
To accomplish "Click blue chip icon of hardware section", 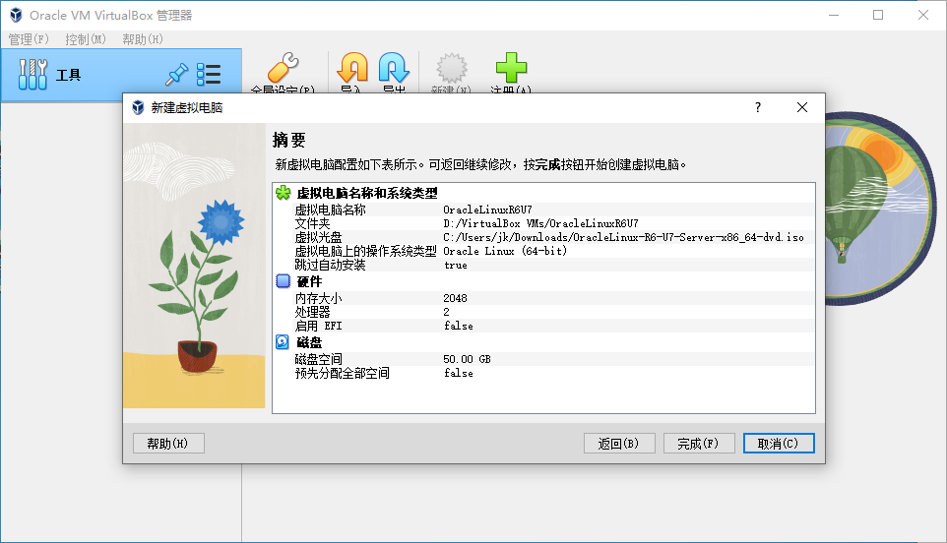I will (284, 281).
